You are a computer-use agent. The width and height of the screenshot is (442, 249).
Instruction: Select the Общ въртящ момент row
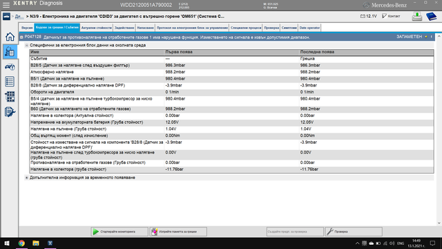(x=231, y=136)
